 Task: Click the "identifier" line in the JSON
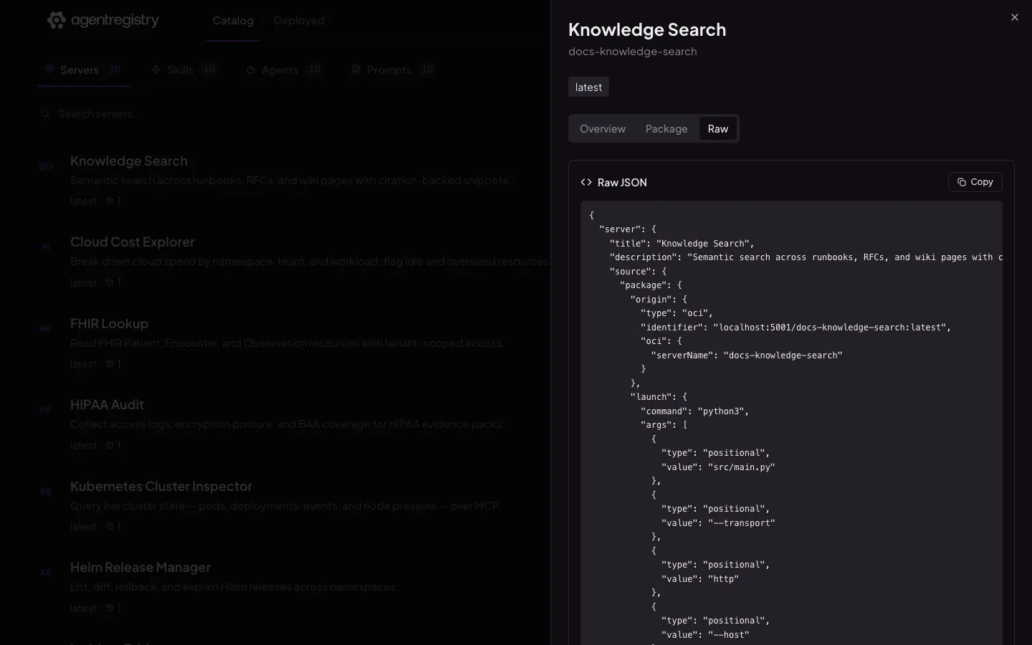coord(795,327)
